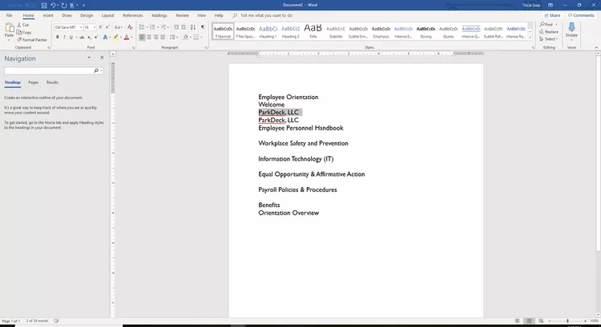
Task: Switch to Read Mode view in status bar
Action: pyautogui.click(x=517, y=321)
